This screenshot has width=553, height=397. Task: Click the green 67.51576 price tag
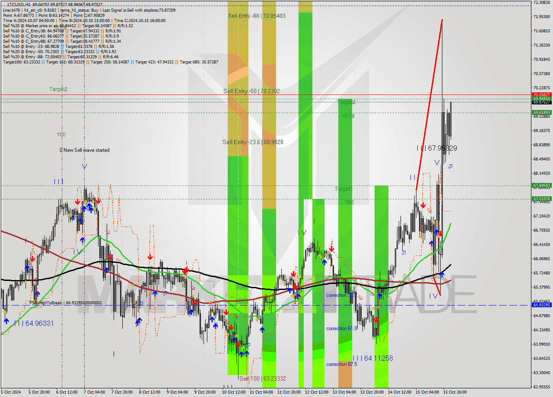tap(541, 199)
